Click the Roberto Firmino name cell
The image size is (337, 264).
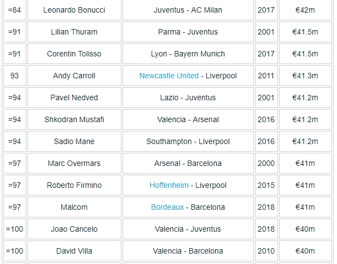click(74, 185)
